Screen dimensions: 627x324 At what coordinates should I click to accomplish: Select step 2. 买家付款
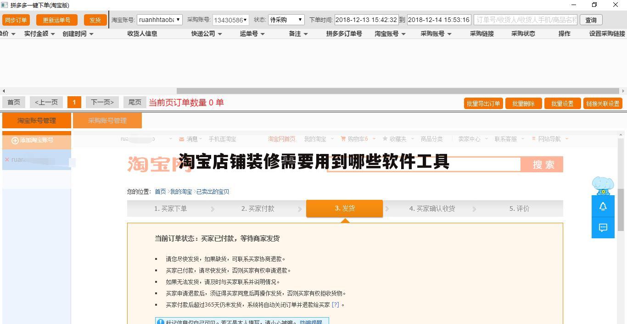click(258, 209)
